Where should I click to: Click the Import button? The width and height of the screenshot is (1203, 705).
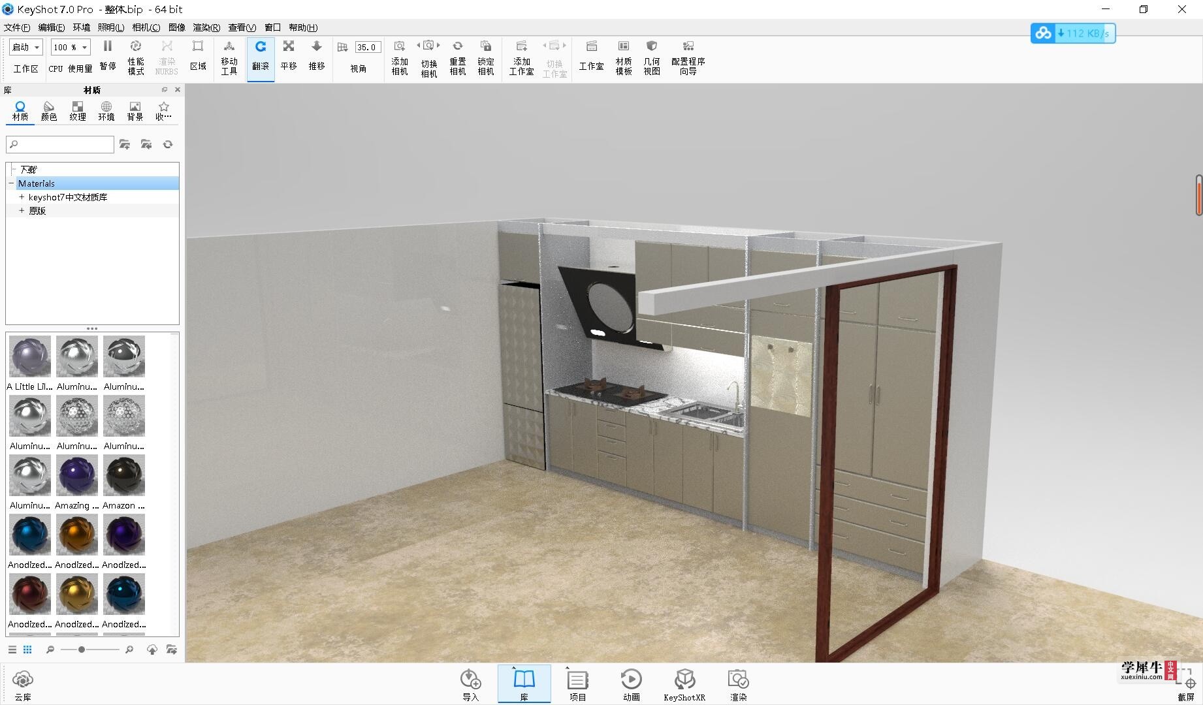(471, 685)
